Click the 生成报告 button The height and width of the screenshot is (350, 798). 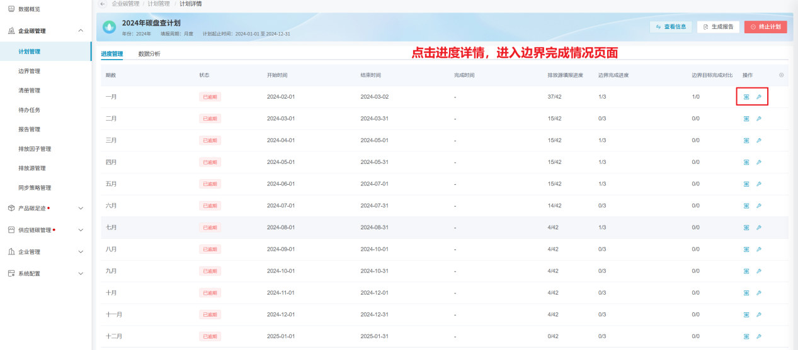[x=718, y=27]
